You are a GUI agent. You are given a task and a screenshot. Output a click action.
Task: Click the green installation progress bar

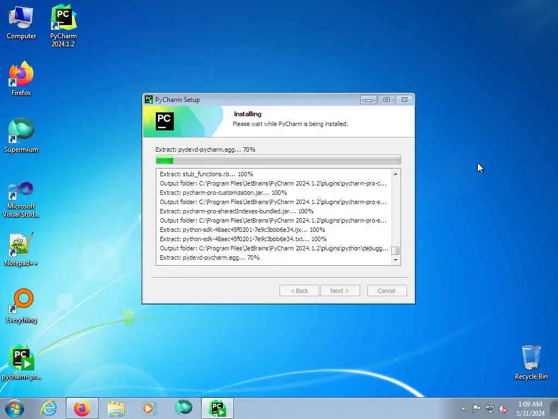tap(278, 160)
